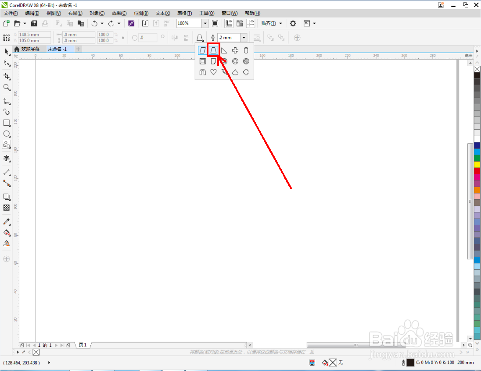Open the zoom level dropdown
This screenshot has width=481, height=371.
[x=205, y=23]
